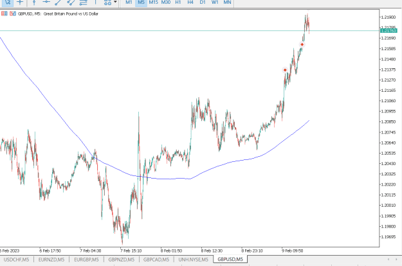
Task: Open the USDCHF,M5 chart tab
Action: (x=17, y=260)
